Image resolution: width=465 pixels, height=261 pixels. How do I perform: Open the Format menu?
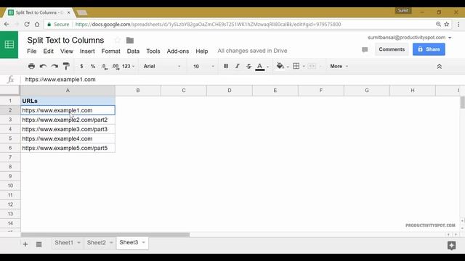tap(111, 51)
